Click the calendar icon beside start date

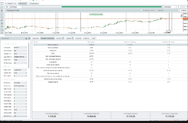(x=7, y=7)
